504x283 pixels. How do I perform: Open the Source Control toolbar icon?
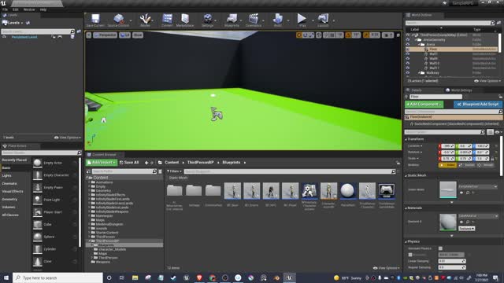pos(118,20)
